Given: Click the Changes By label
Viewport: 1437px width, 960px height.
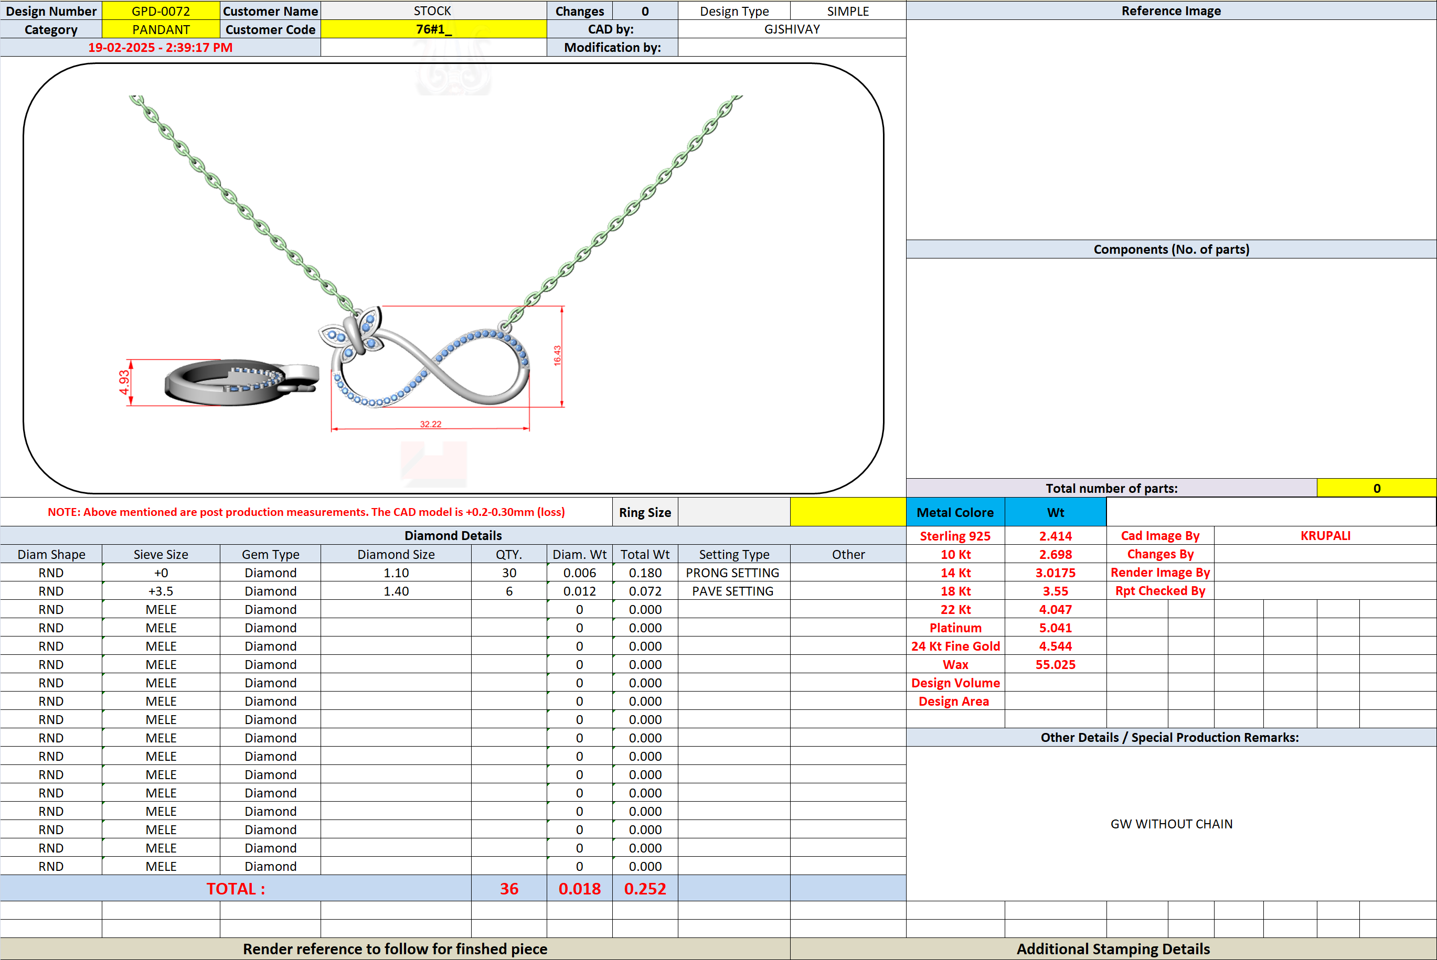Looking at the screenshot, I should [x=1160, y=554].
